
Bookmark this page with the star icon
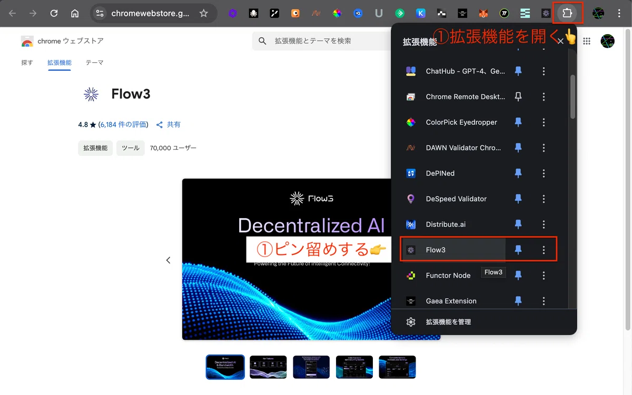tap(204, 13)
